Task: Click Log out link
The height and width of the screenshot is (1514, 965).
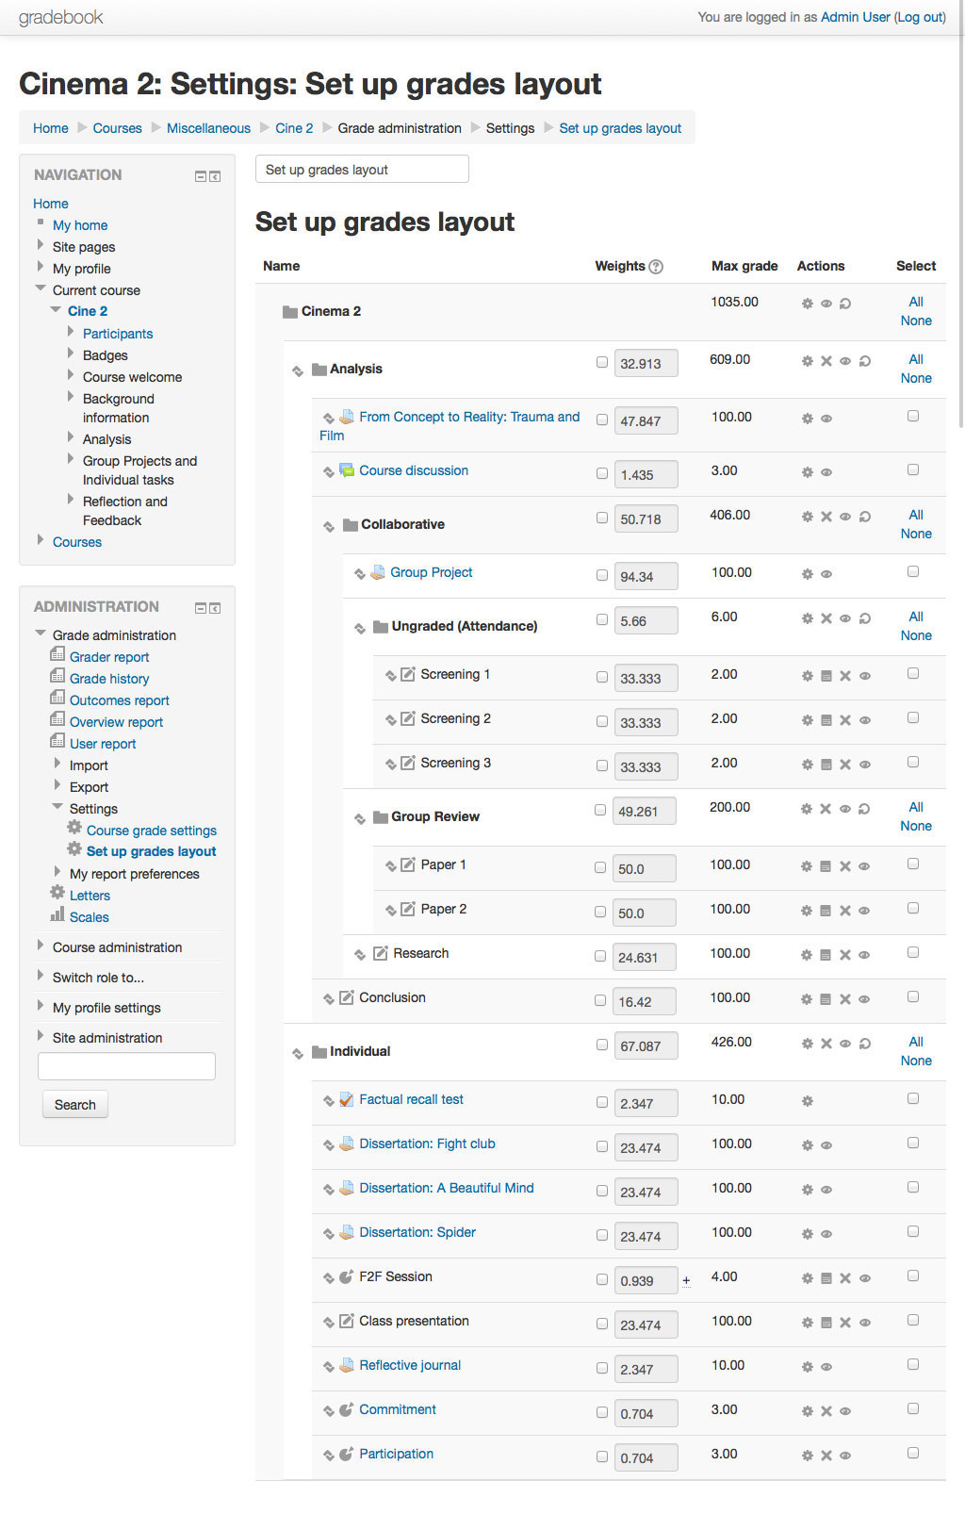Action: (920, 17)
